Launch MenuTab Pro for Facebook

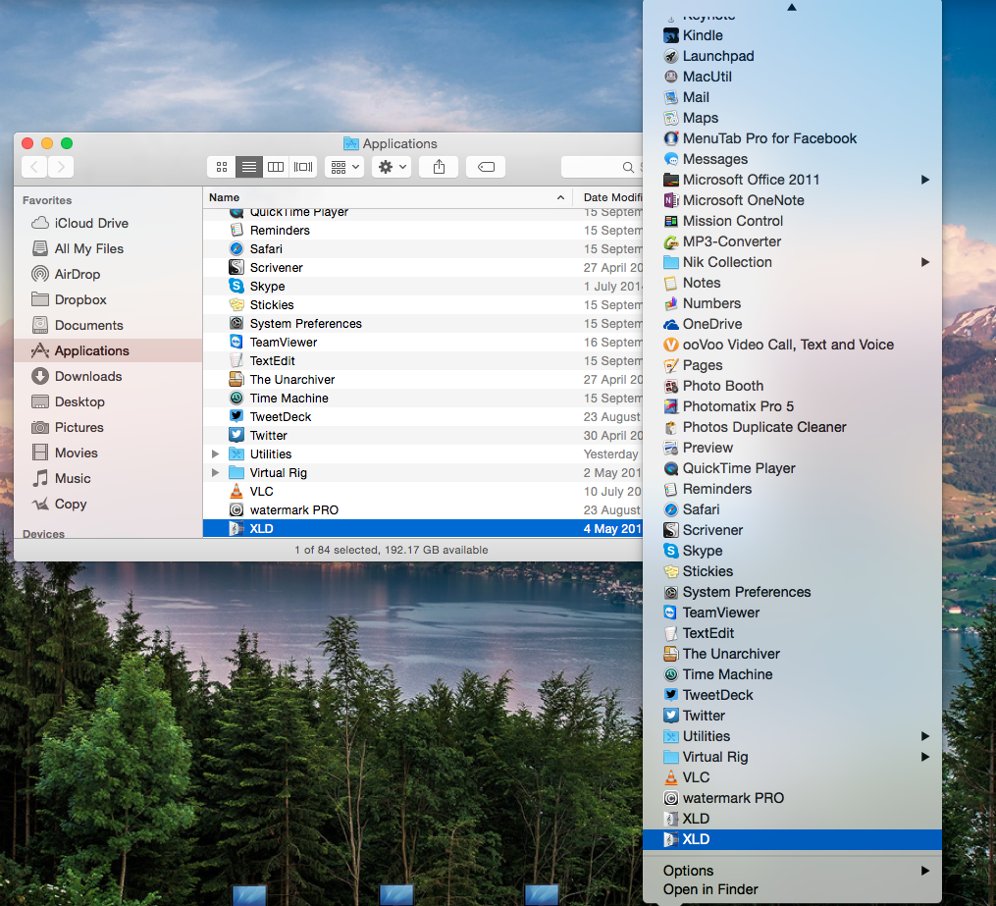(x=792, y=138)
